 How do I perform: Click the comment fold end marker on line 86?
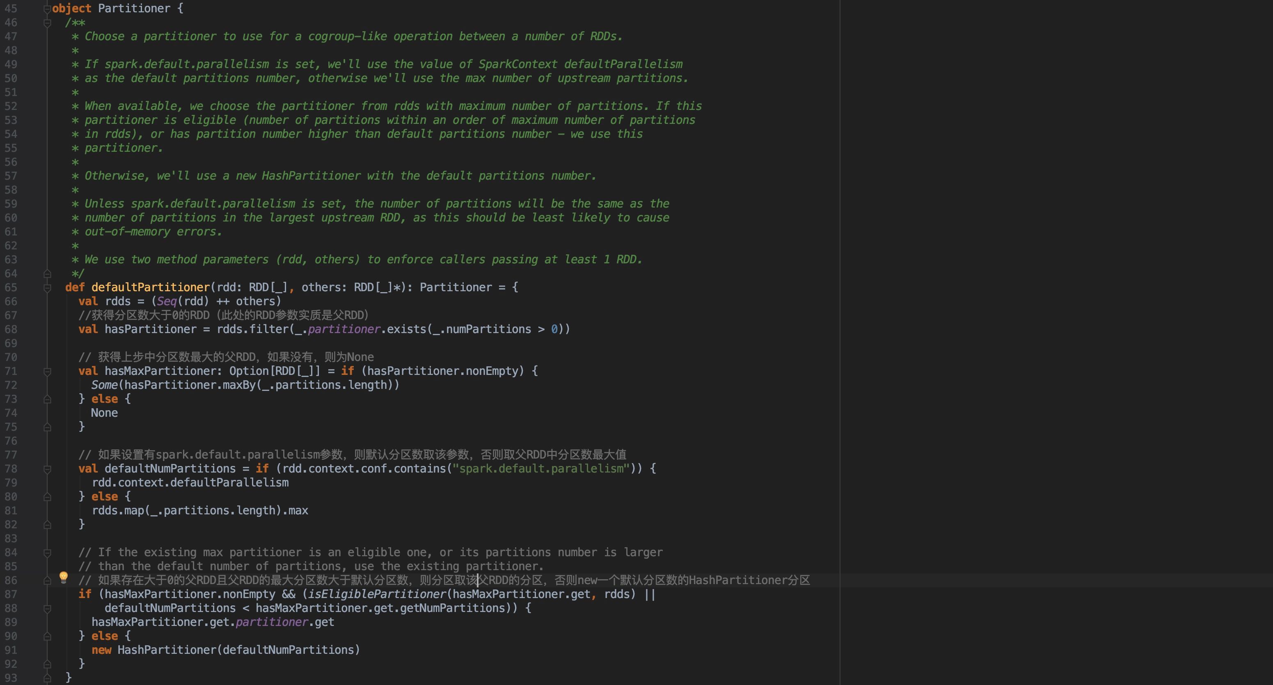48,580
